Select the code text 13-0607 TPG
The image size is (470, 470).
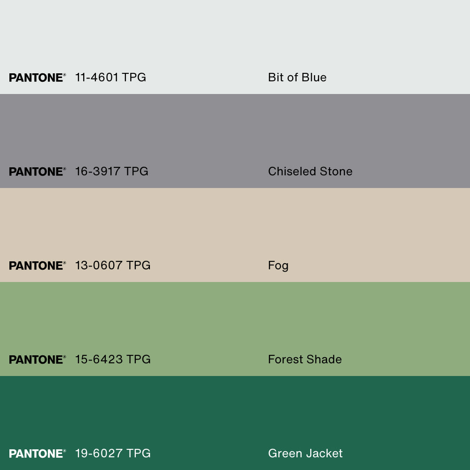(113, 265)
